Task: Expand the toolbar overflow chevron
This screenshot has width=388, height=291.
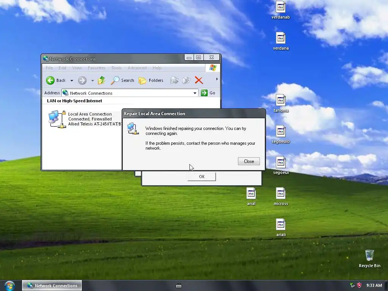Action: (217, 79)
